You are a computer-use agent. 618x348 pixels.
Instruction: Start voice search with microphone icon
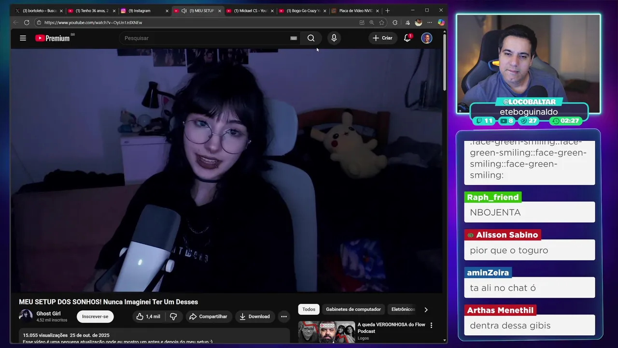334,38
